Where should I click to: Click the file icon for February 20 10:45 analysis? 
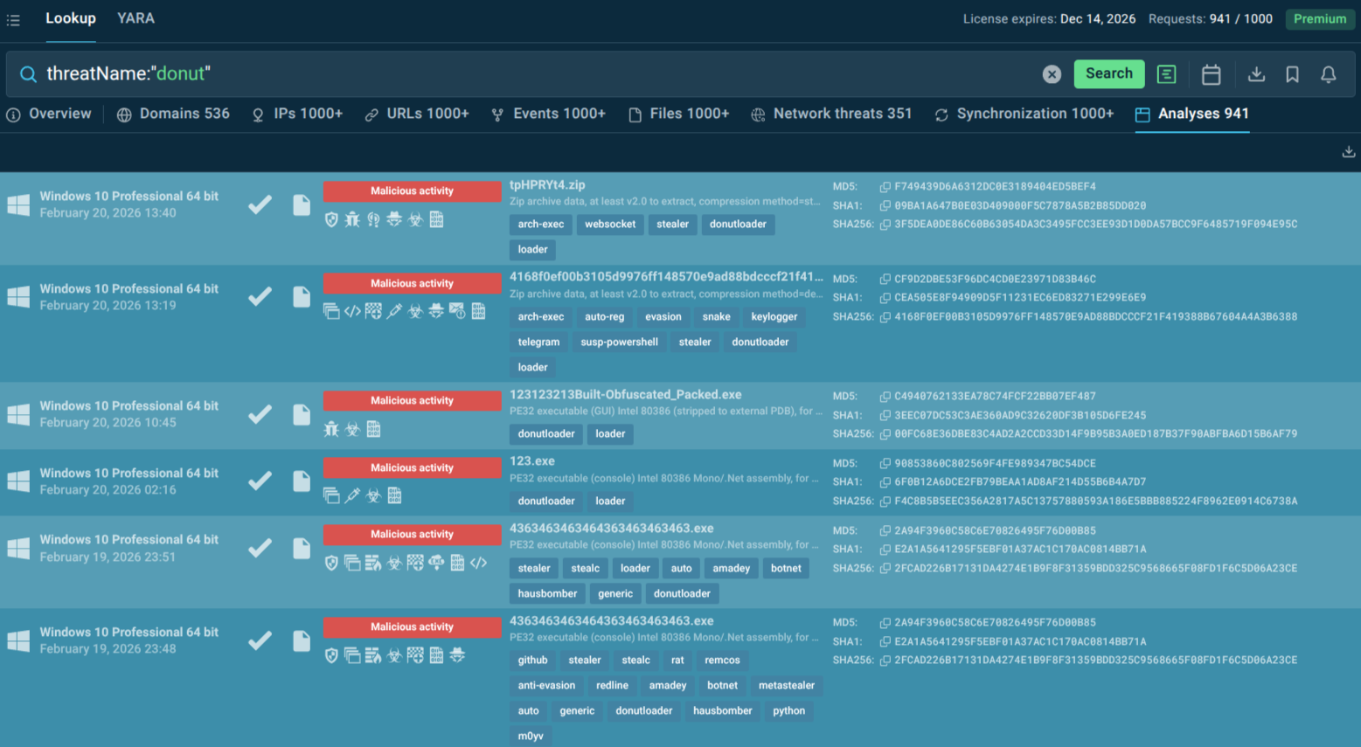[x=302, y=414]
